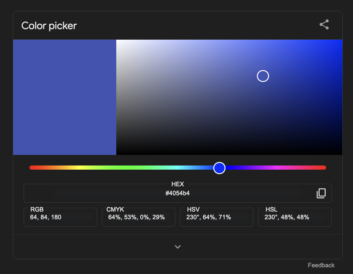Pick pure white in the saturation gradient

117,40
